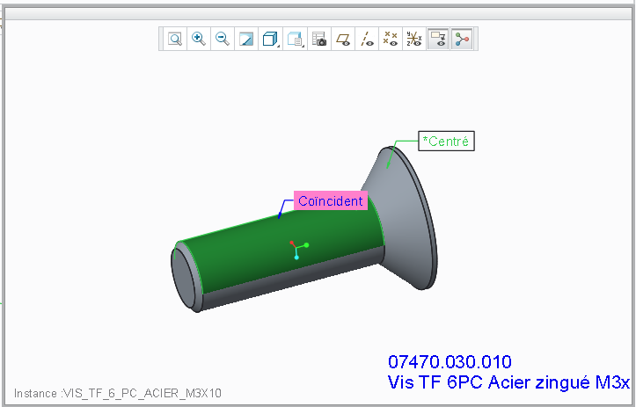The height and width of the screenshot is (407, 636).
Task: Click the Zoom In magnifier icon
Action: pos(199,39)
